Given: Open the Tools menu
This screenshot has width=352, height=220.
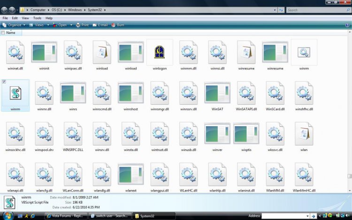Looking at the screenshot, I should pyautogui.click(x=37, y=18).
